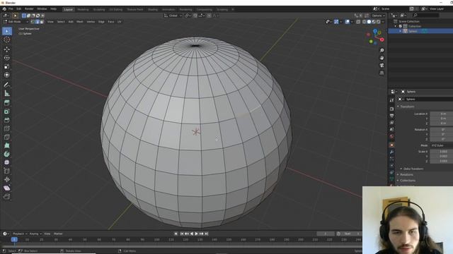This screenshot has height=254, width=453.
Task: Choose the Move tool
Action: pyautogui.click(x=7, y=49)
